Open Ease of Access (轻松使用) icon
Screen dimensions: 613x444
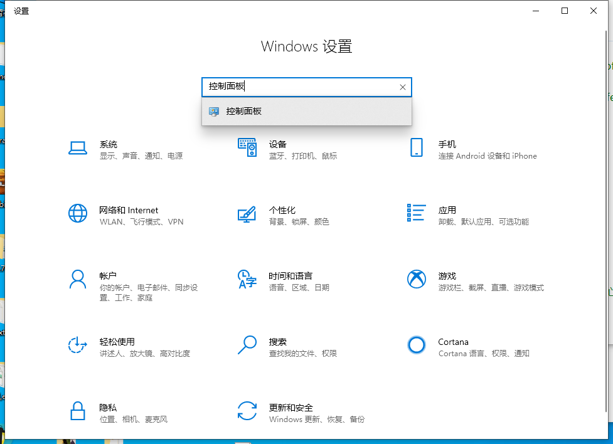coord(78,345)
